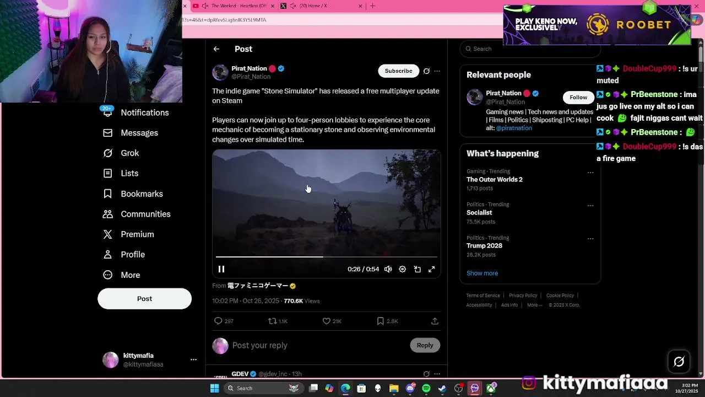Image resolution: width=705 pixels, height=397 pixels.
Task: Toggle the video picture-in-picture icon
Action: click(x=417, y=269)
